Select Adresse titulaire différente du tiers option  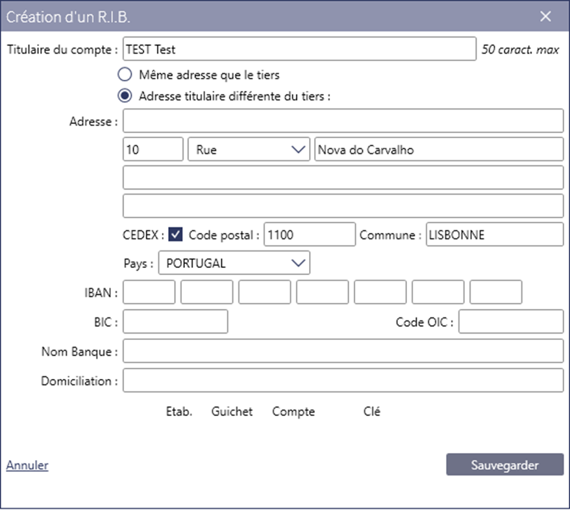click(125, 96)
